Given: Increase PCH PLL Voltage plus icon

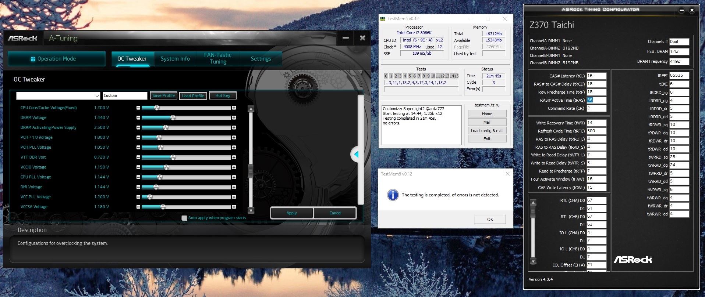Looking at the screenshot, I should [x=234, y=148].
